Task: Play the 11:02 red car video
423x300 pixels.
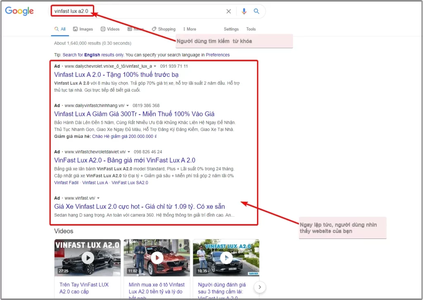Action: [x=157, y=257]
